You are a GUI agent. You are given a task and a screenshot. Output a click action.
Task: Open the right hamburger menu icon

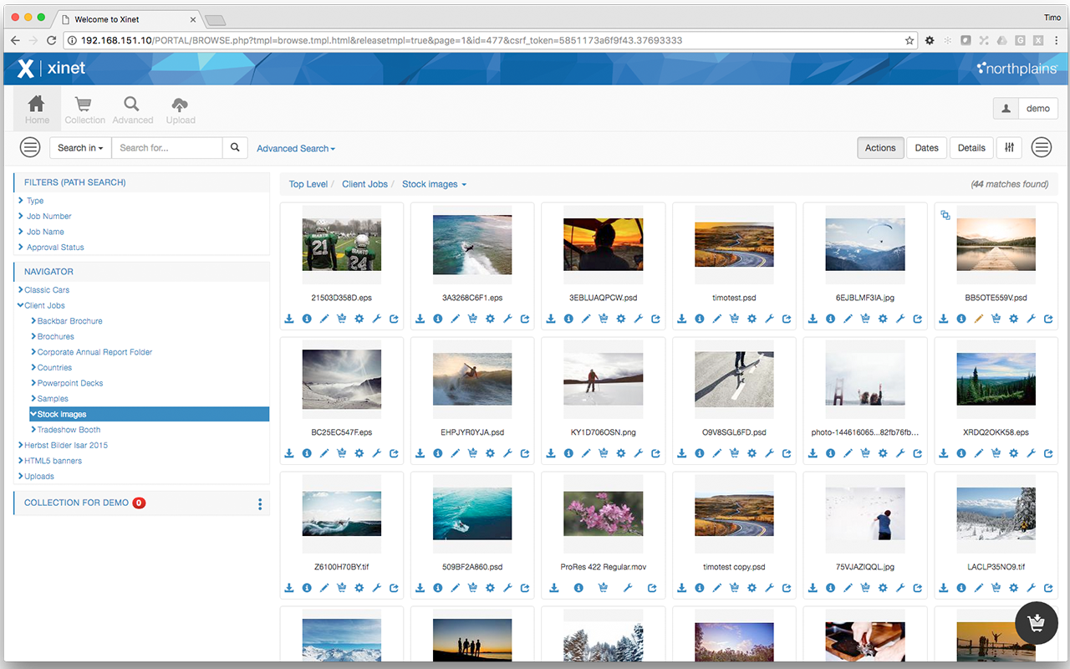1041,148
